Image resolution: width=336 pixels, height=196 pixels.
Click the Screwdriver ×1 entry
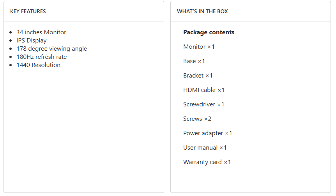(203, 104)
